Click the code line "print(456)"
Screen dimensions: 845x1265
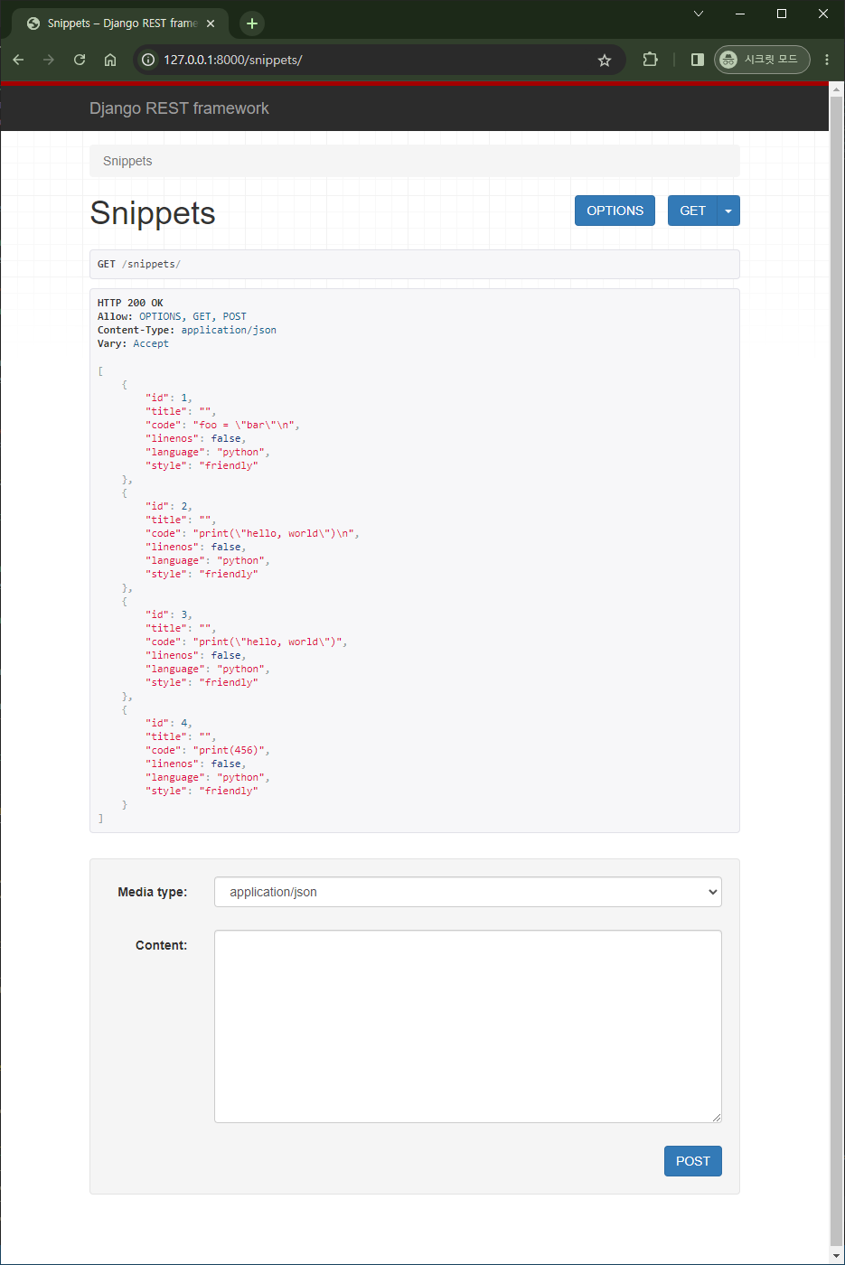click(x=208, y=750)
